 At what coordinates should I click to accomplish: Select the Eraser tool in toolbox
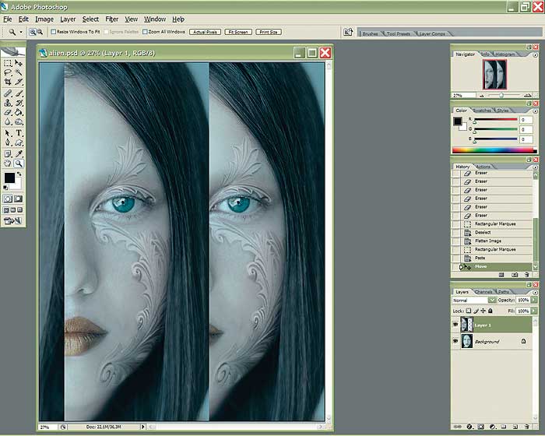(8, 112)
